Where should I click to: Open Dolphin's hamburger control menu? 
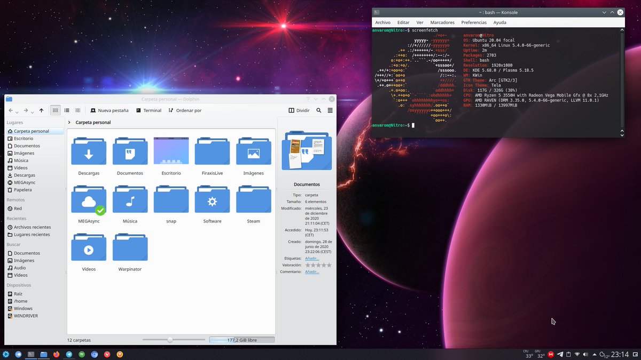(x=330, y=110)
